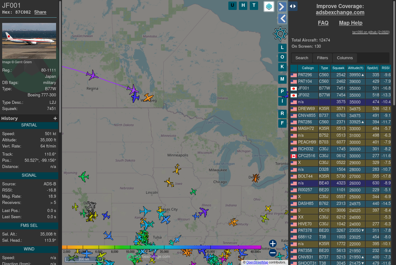Screen dimensions: 396x265
Task: Sort table by Altitude(ft) column
Action: point(356,68)
